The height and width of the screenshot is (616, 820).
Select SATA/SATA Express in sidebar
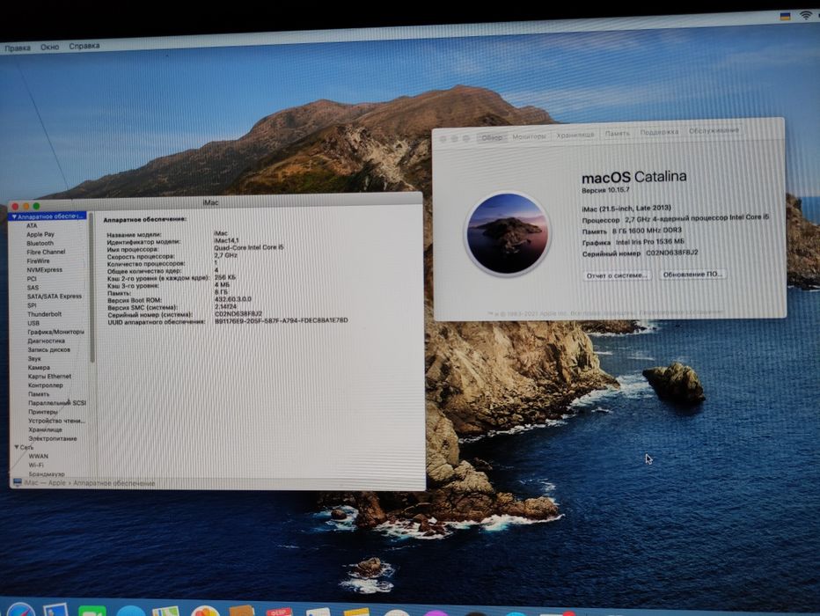point(55,296)
